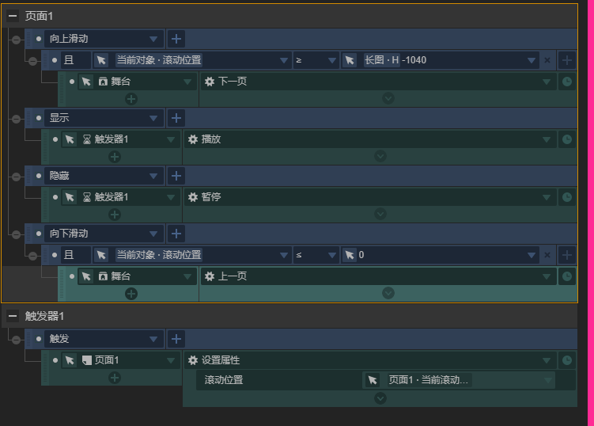Collapse the 向上滑动 event branch
The height and width of the screenshot is (426, 594).
[16, 40]
